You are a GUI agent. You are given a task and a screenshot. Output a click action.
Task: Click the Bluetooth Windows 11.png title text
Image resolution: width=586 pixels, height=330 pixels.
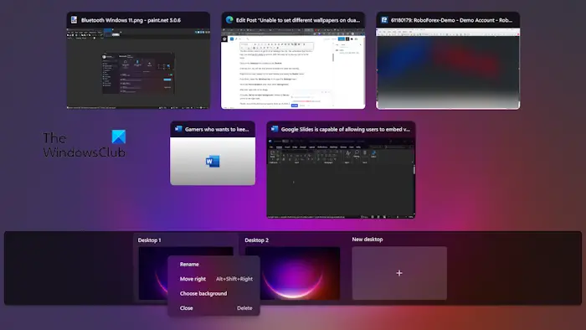tap(131, 20)
